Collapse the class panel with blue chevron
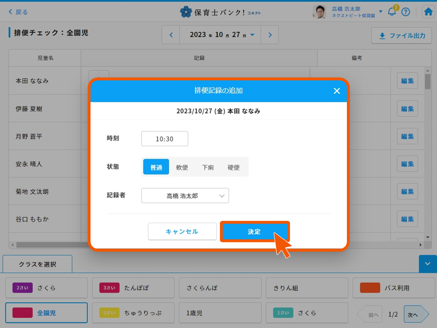The height and width of the screenshot is (328, 437). (428, 264)
